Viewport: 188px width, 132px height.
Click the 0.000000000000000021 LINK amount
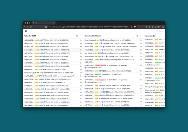(107, 60)
